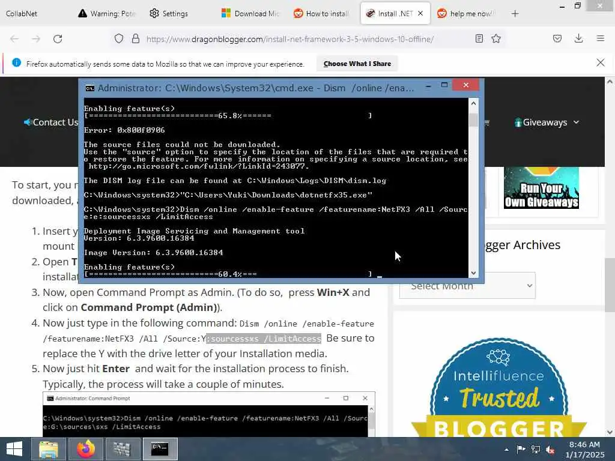Open the clock showing 8:46 AM

click(x=584, y=450)
